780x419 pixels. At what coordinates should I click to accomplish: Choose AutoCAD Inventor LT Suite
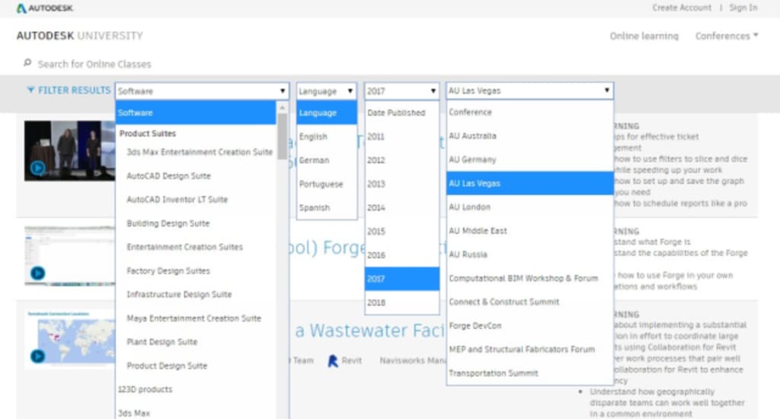coord(177,199)
